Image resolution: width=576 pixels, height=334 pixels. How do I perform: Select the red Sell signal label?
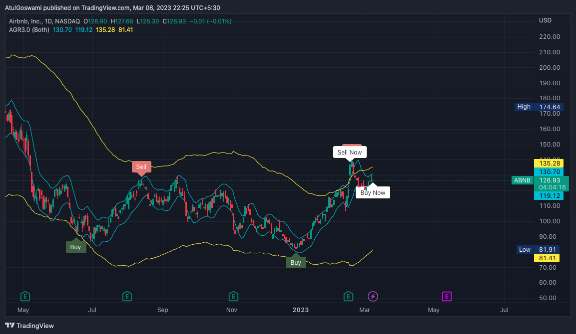click(141, 167)
